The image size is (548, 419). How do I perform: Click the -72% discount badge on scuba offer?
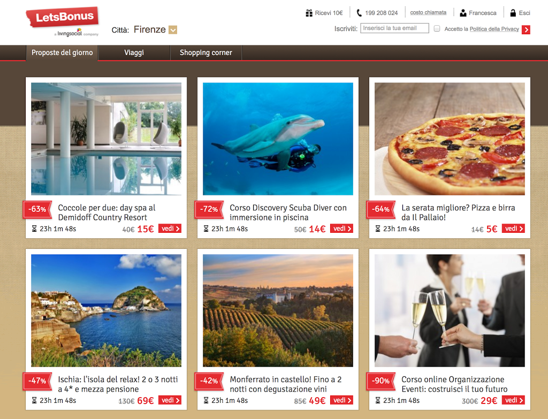coord(209,209)
